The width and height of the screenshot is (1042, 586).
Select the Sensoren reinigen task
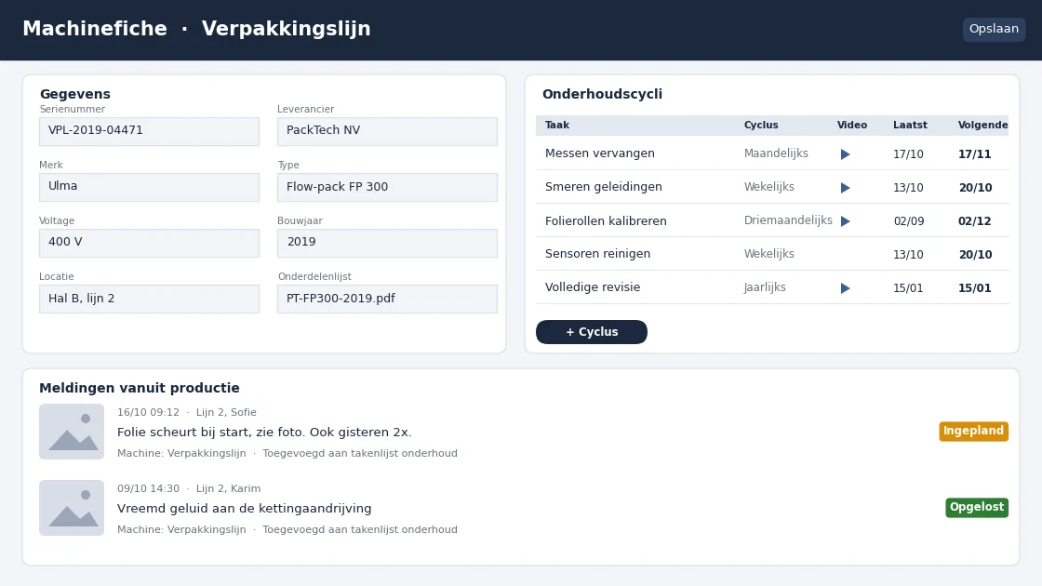(597, 254)
